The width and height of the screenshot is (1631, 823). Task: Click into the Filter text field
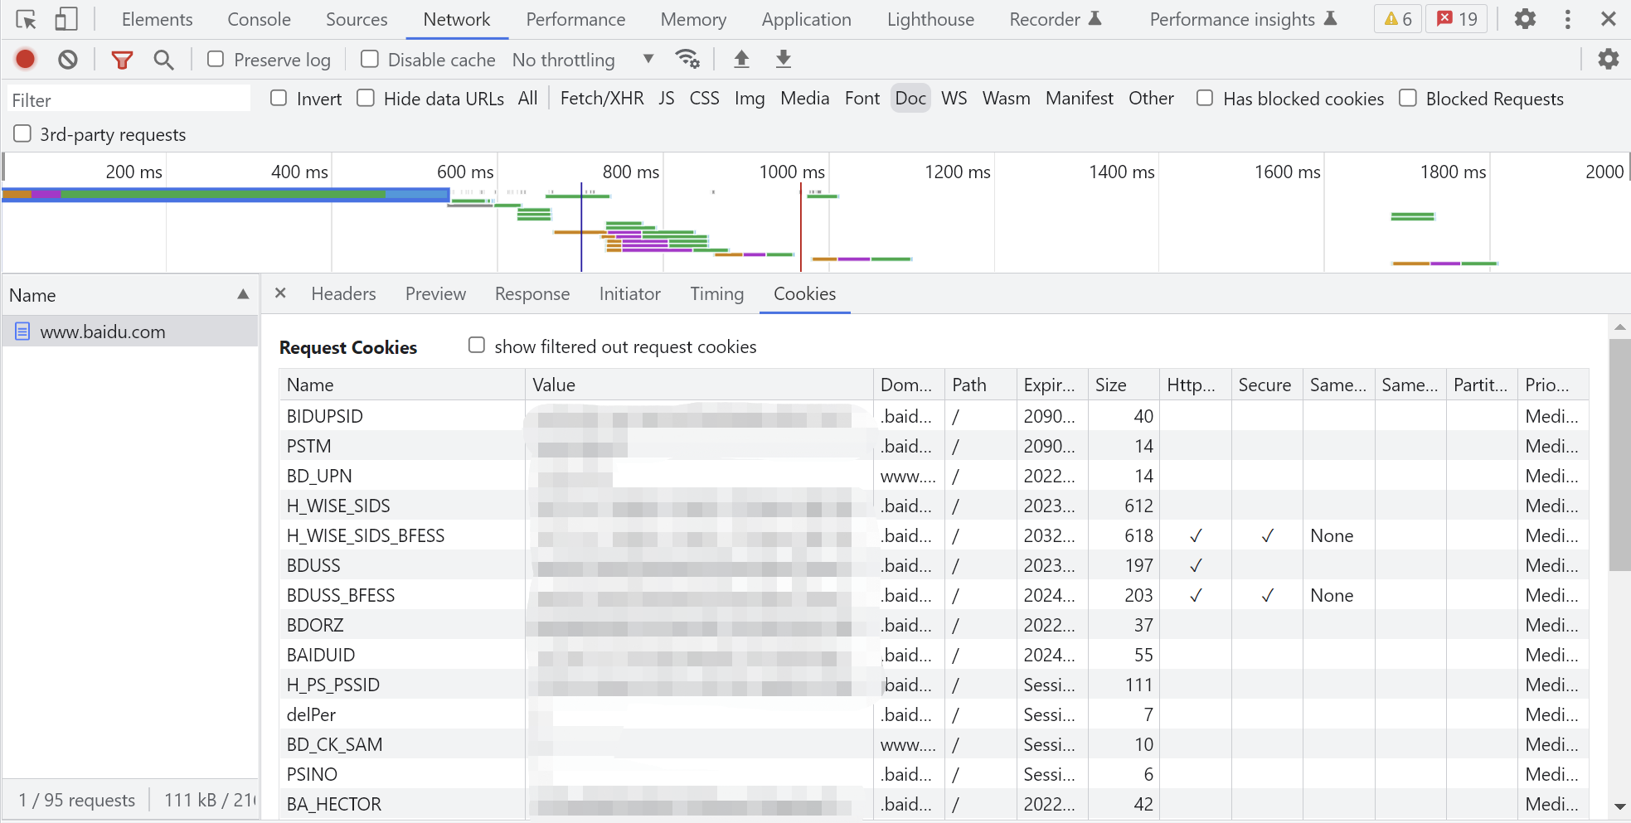129,100
